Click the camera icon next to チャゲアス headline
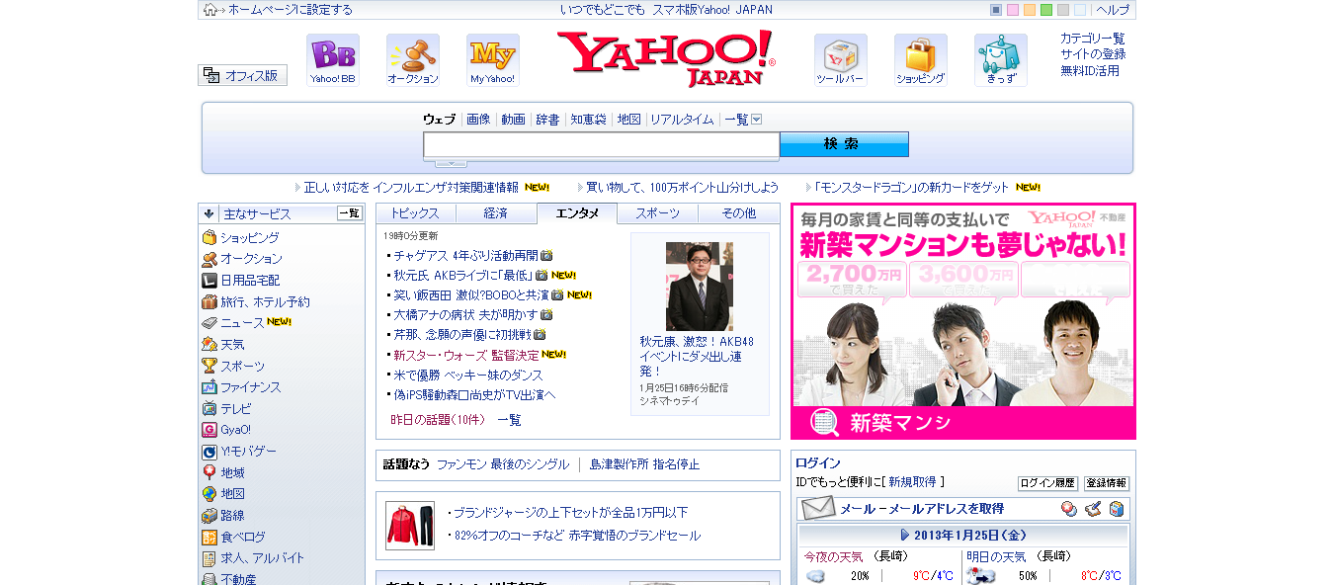 [546, 255]
